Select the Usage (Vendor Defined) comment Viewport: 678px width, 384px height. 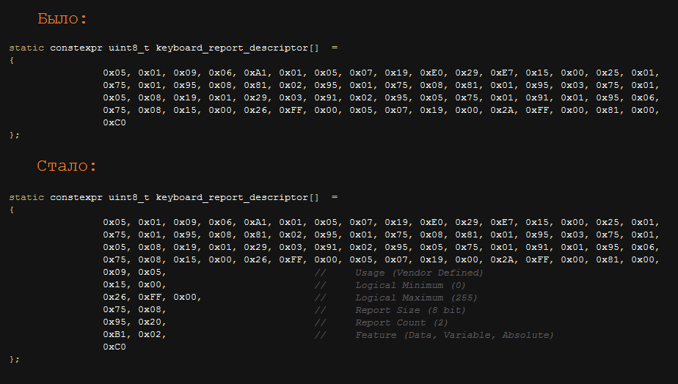point(419,273)
